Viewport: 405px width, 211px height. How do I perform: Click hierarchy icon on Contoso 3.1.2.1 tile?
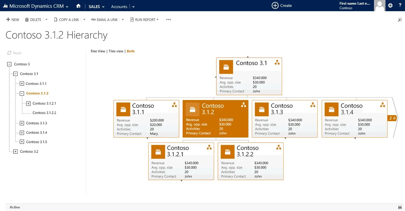[x=209, y=147]
